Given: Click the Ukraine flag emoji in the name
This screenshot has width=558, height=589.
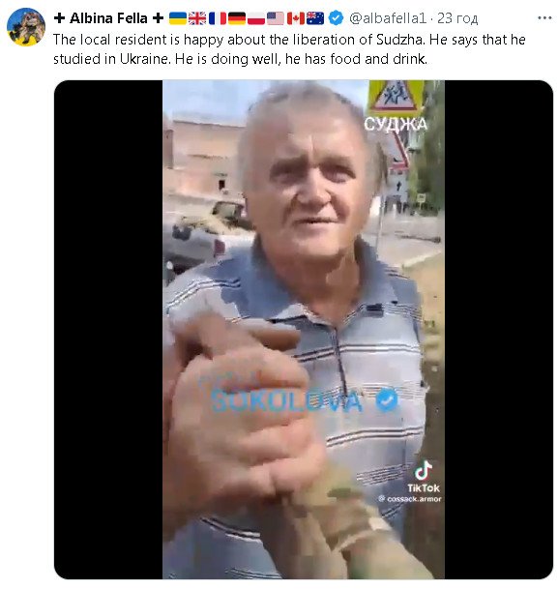Looking at the screenshot, I should point(178,18).
